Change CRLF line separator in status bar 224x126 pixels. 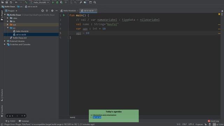tap(184, 125)
